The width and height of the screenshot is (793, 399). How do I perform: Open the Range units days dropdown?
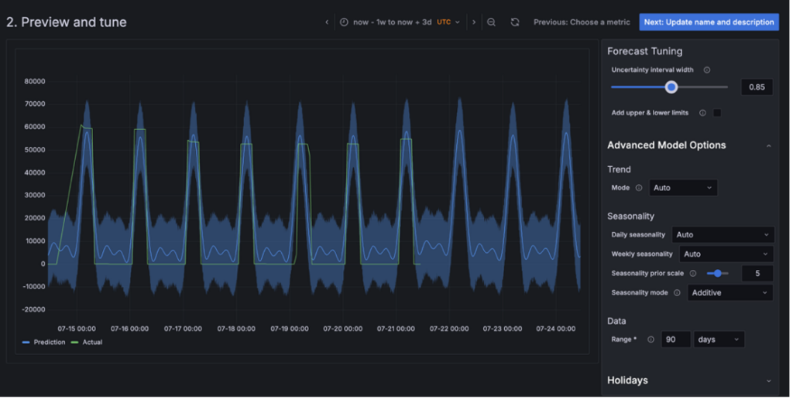point(719,340)
